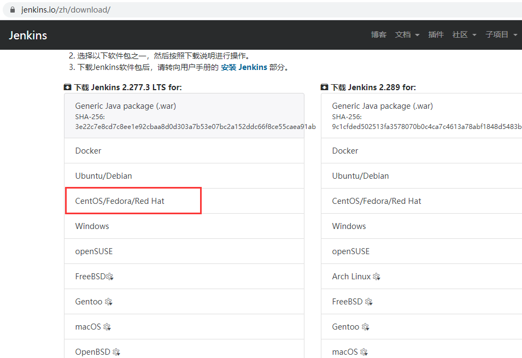The width and height of the screenshot is (522, 358).
Task: Click the gear icon beside FreeBSD under LTS
Action: pos(109,277)
